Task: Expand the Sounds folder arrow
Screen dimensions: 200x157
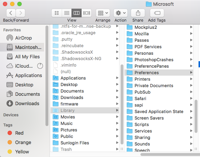Action: 191,144
